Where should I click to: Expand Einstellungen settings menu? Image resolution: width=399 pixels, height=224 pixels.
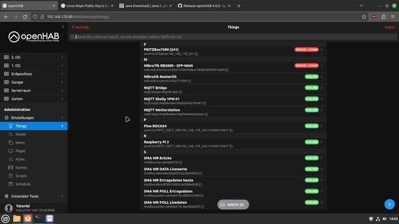[34, 118]
